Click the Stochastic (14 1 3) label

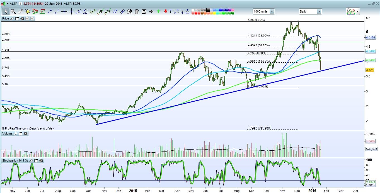click(x=15, y=161)
